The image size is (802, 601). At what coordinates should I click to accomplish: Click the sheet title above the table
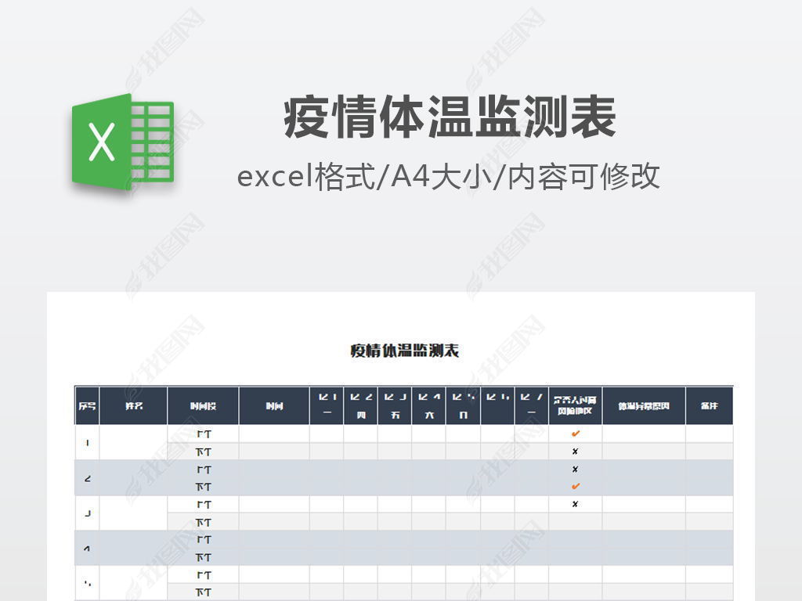coord(405,351)
